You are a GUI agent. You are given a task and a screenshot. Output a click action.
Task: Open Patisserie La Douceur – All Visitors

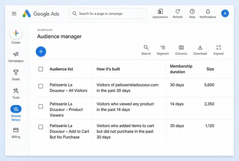pyautogui.click(x=69, y=88)
